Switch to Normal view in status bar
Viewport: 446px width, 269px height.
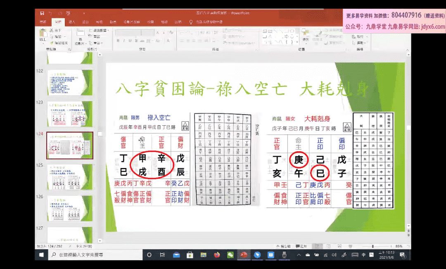317,246
